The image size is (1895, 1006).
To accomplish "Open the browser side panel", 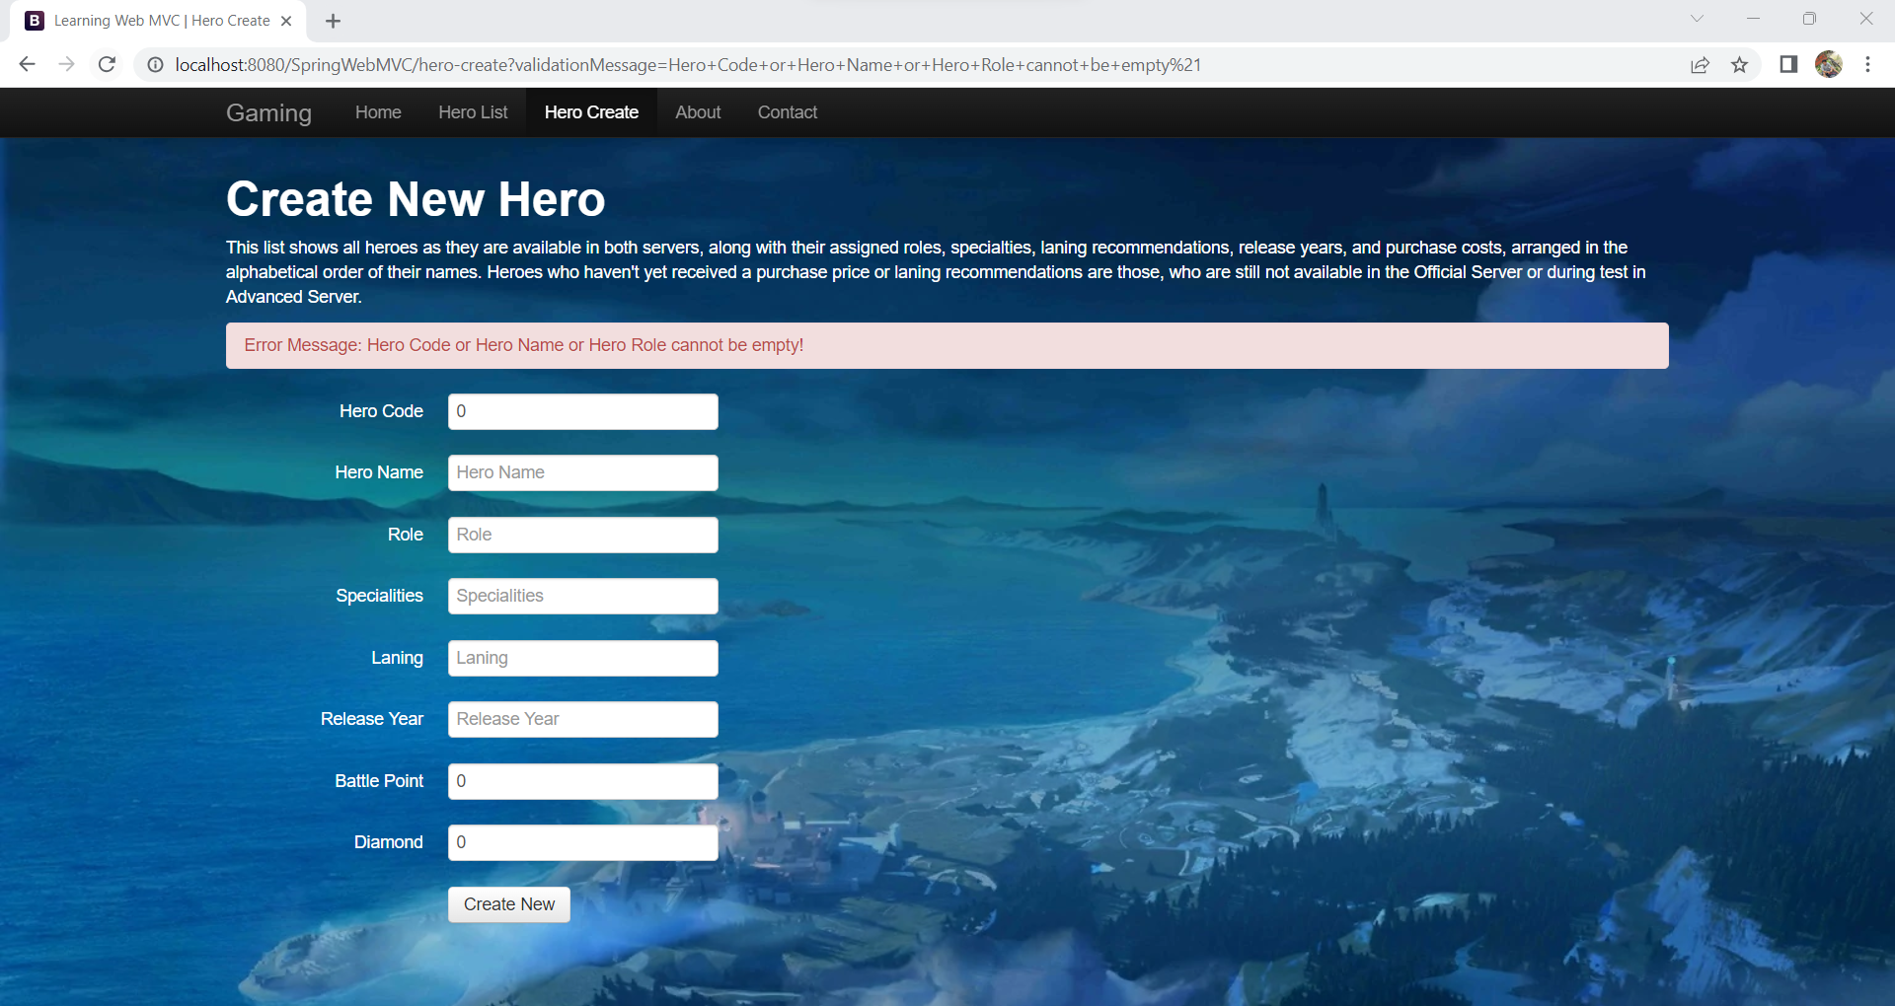I will [x=1788, y=64].
